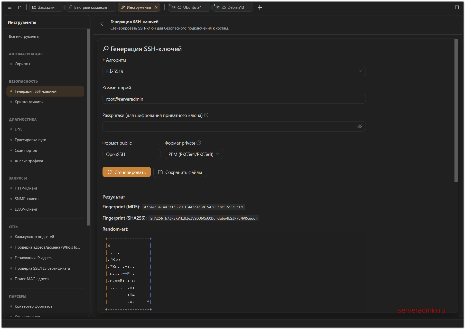Click the SHA256 fingerprint value
465x329 pixels.
pos(204,218)
